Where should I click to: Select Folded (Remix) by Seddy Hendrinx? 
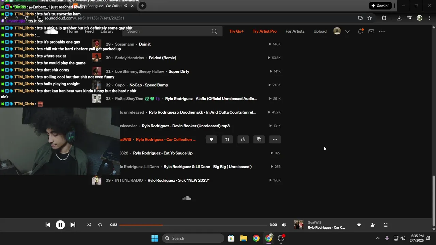162,58
